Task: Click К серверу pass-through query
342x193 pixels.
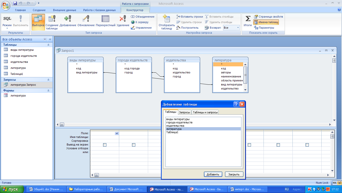Action: (140, 22)
